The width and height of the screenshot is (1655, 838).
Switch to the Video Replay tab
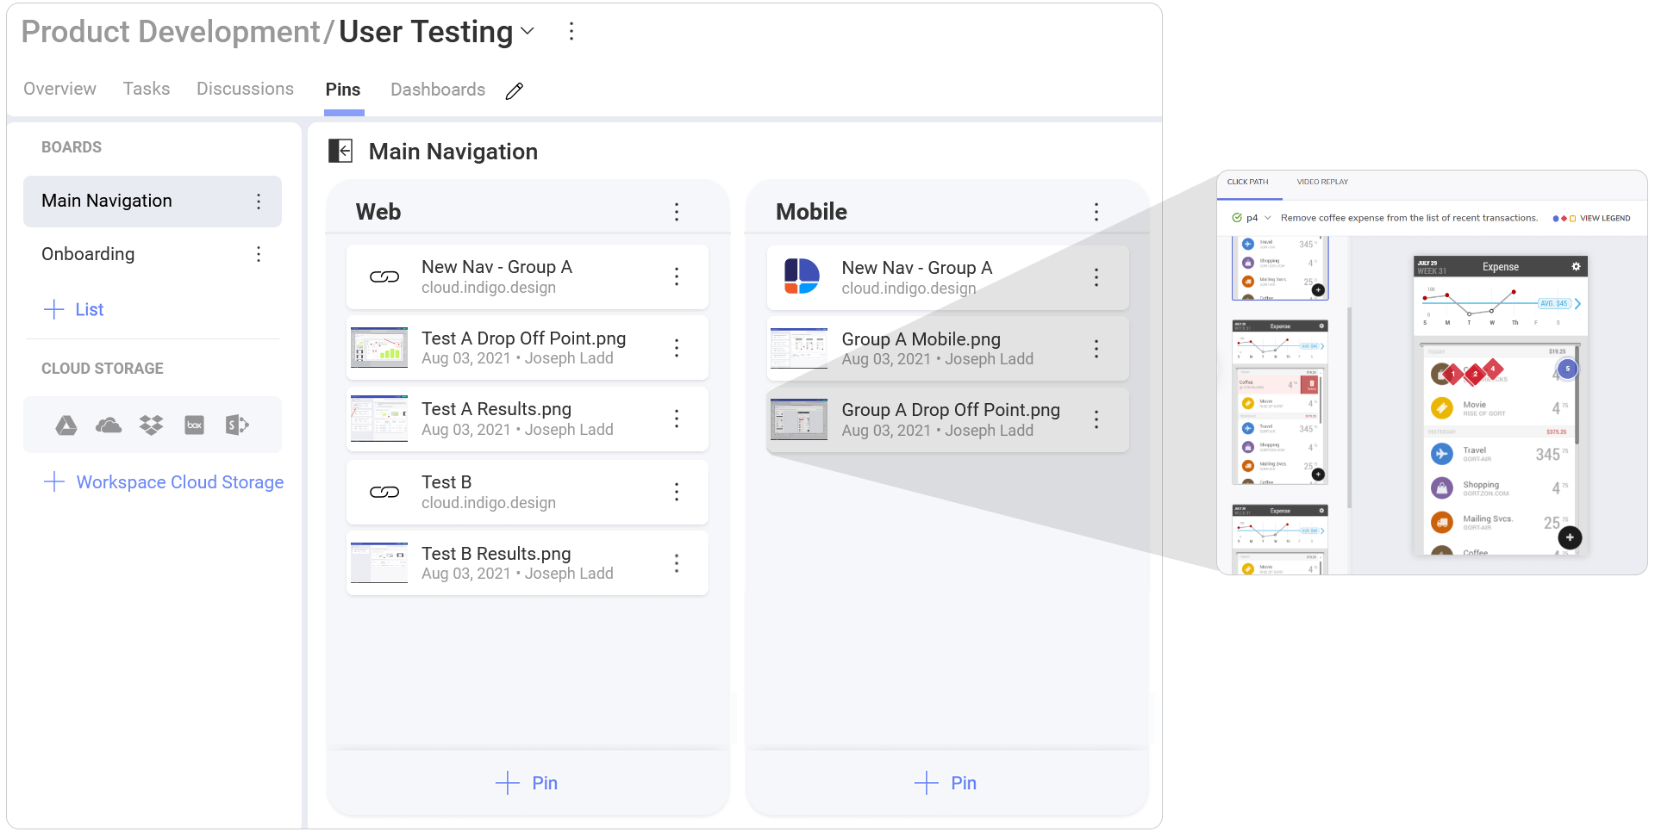1322,182
